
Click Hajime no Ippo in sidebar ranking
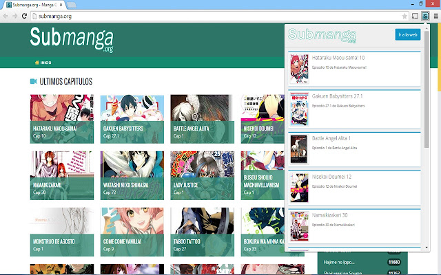click(x=339, y=262)
